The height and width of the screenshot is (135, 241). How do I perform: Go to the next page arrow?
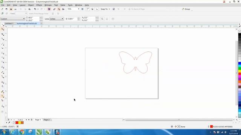point(26,120)
